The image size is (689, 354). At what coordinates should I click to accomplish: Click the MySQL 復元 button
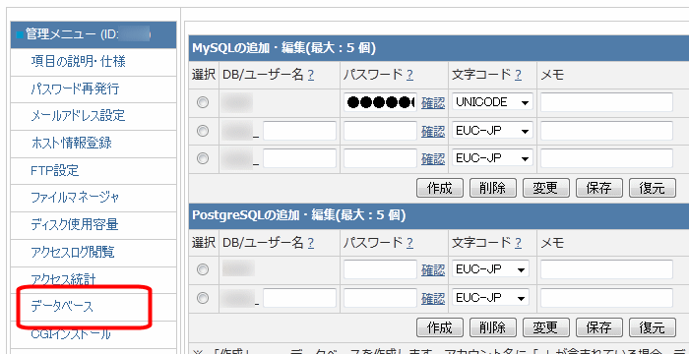click(652, 188)
